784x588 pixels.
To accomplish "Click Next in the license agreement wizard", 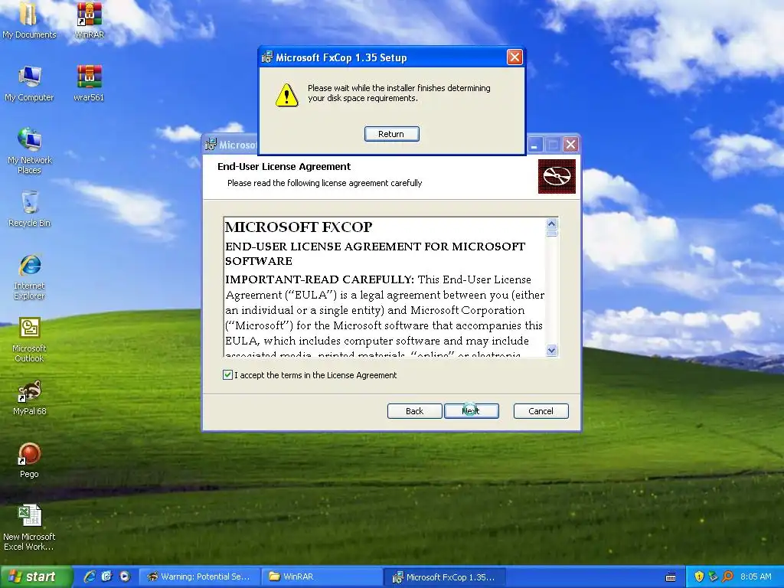I will pyautogui.click(x=472, y=411).
